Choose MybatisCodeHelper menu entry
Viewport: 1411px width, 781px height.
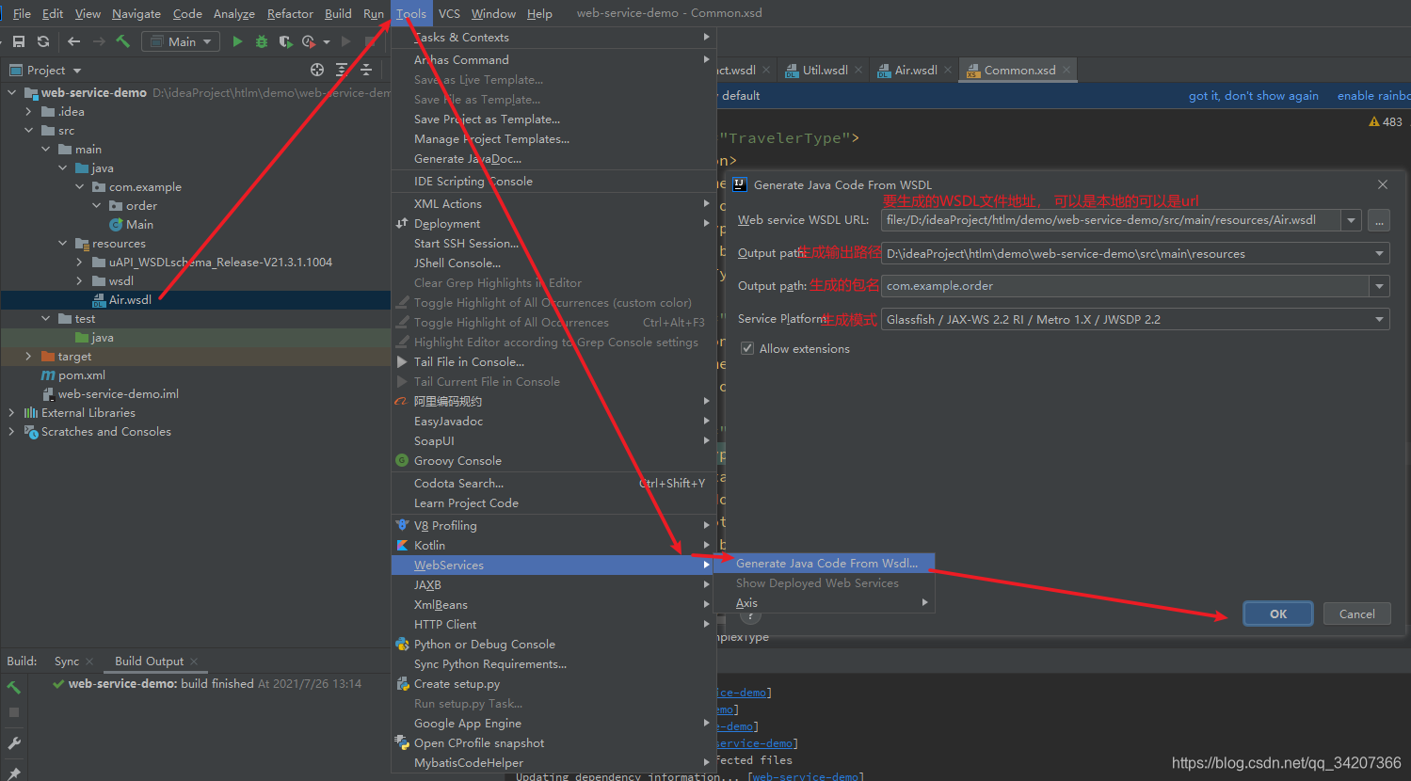click(x=553, y=762)
